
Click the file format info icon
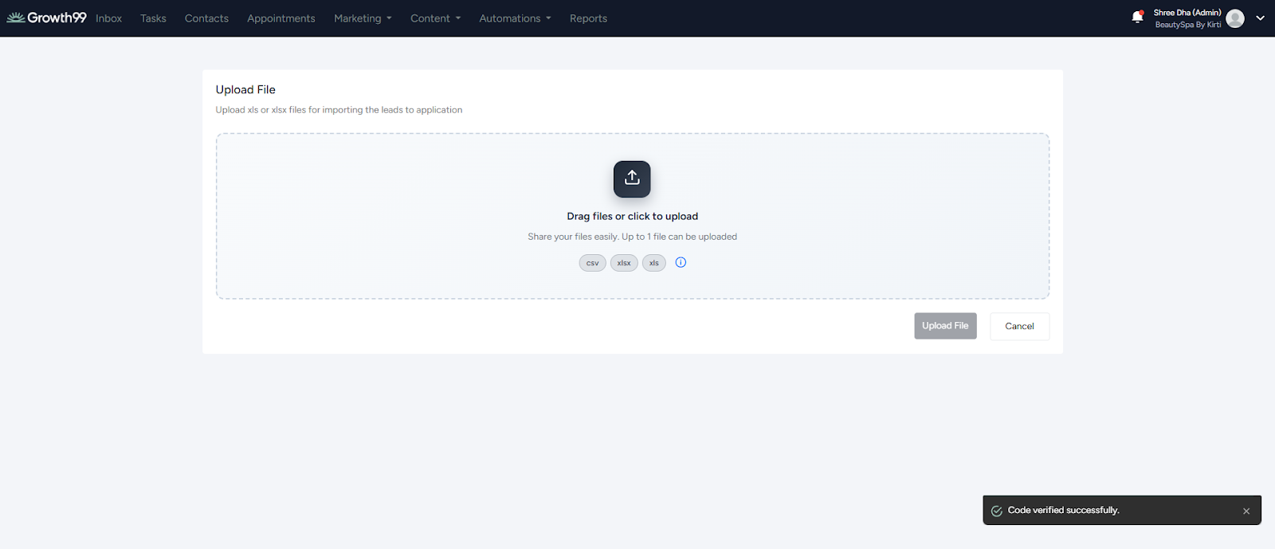click(x=681, y=262)
